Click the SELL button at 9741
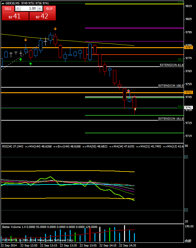 point(15,16)
